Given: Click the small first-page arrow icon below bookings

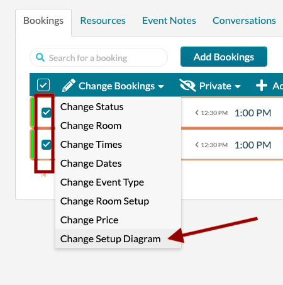Looking at the screenshot, I should pos(43,175).
